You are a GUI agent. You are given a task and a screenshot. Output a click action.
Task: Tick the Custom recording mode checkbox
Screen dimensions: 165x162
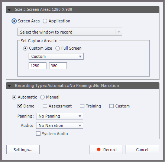coord(111,106)
